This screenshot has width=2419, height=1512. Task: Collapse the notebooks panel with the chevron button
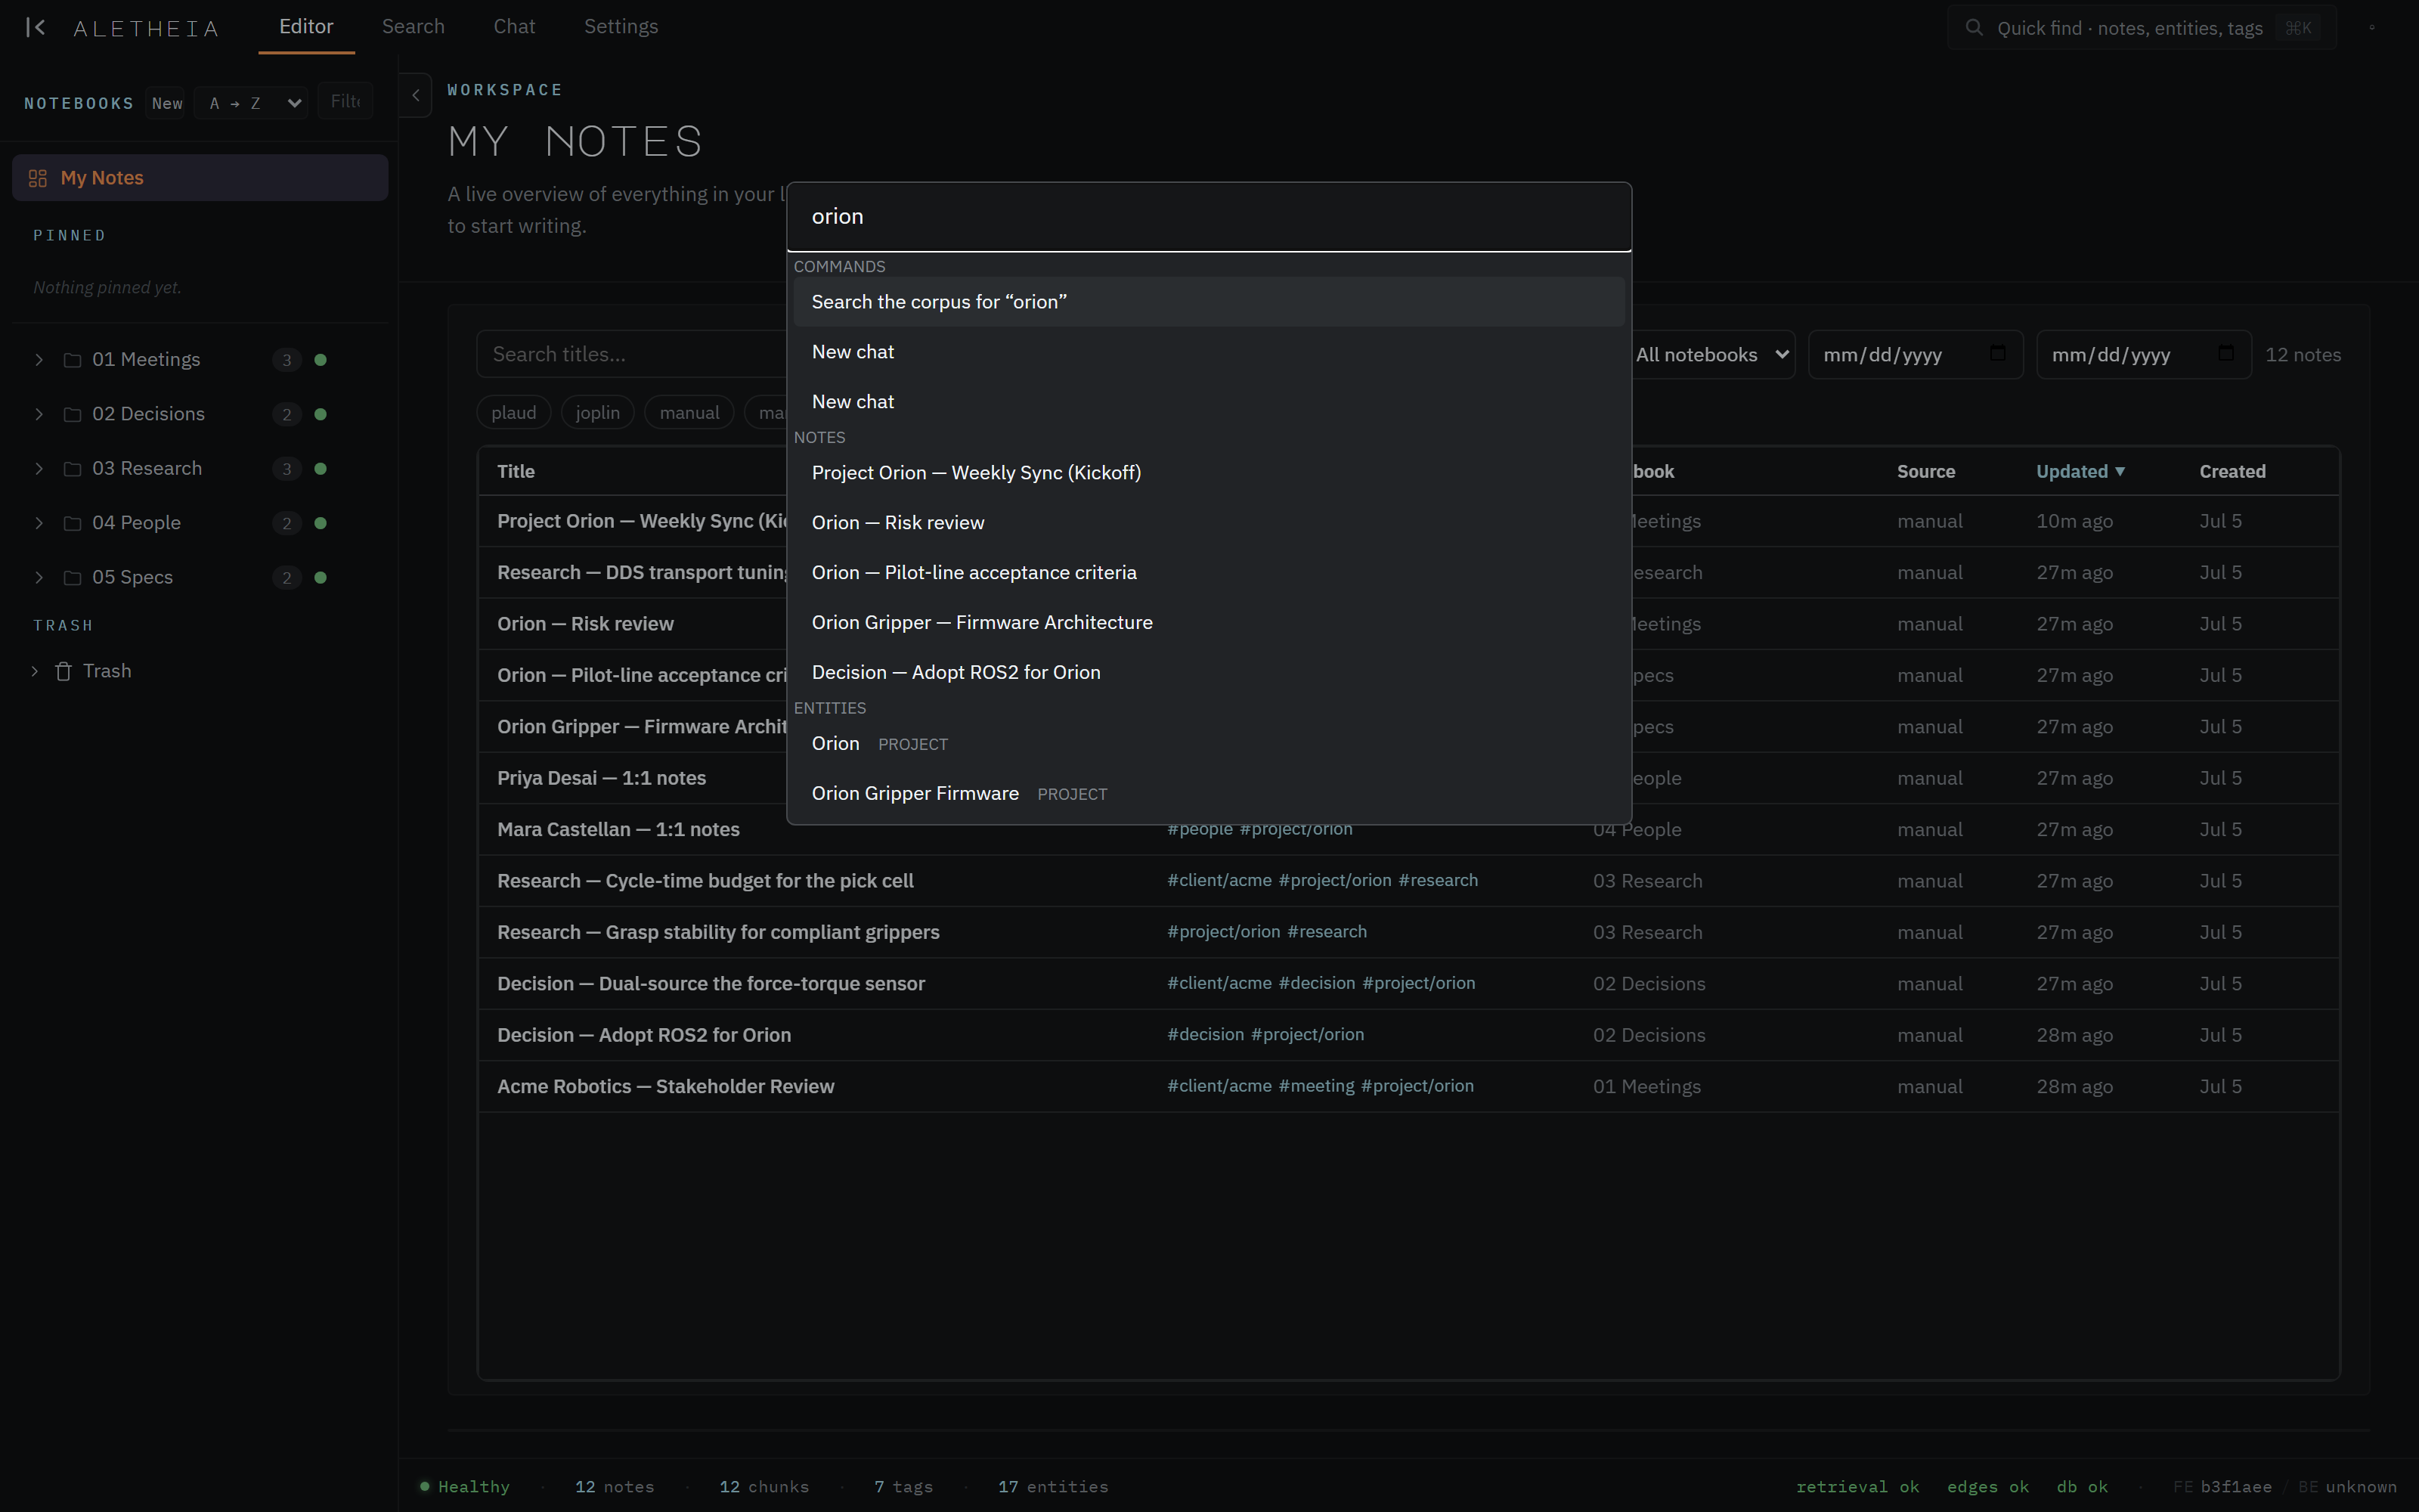tap(416, 96)
